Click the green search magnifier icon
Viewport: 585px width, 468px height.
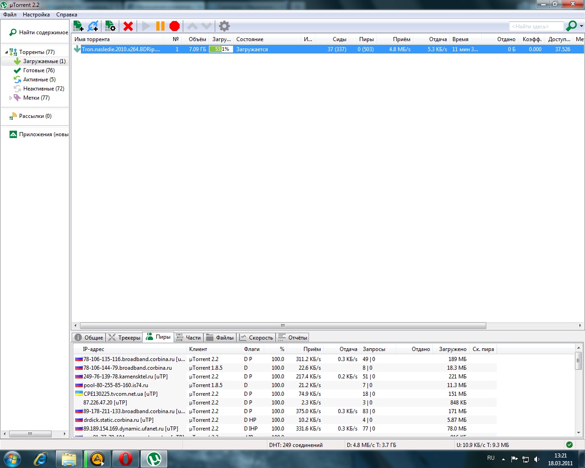[x=571, y=26]
